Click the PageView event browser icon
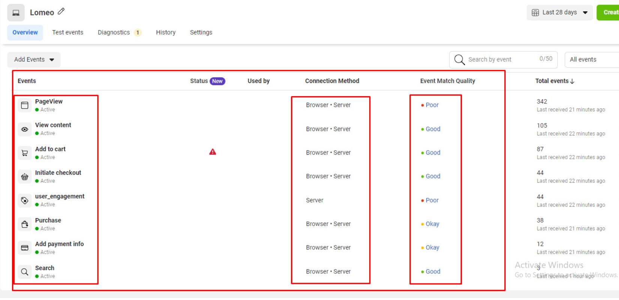This screenshot has width=619, height=300. click(x=25, y=106)
